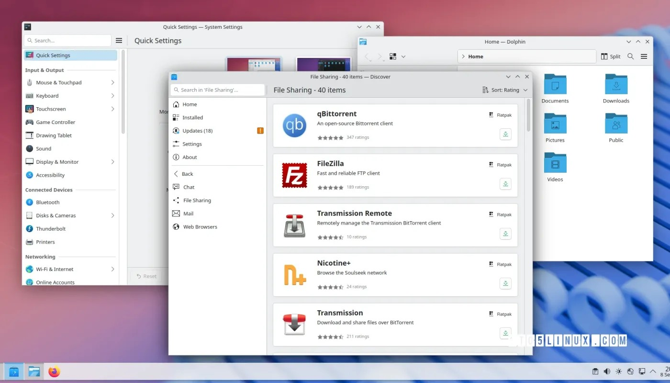Select Quick Settings in the sidebar
Screen dimensions: 670x383
(x=54, y=56)
